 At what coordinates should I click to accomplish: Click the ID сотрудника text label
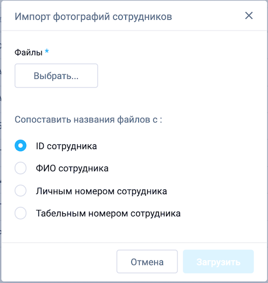[66, 146]
